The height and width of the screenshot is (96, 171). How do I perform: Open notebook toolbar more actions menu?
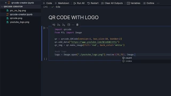tap(158, 3)
